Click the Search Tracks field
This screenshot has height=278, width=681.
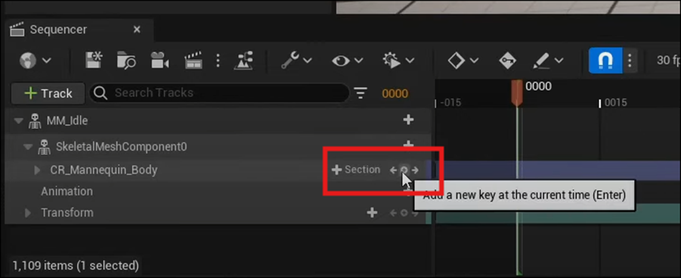[219, 93]
